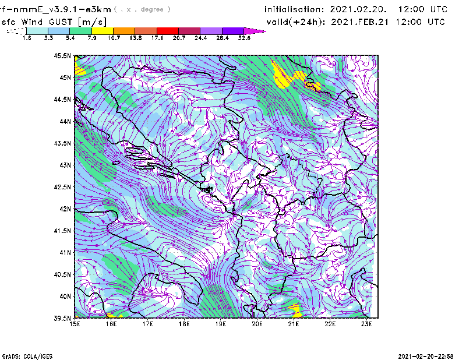This screenshot has width=466, height=360.
Task: Click the 39.5N latitude label
Action: [62, 318]
